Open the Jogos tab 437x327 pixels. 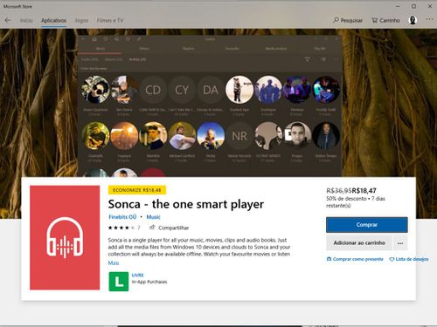[81, 20]
